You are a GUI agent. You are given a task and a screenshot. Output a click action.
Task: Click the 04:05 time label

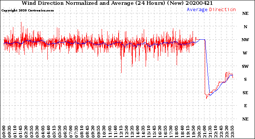pos(43,132)
